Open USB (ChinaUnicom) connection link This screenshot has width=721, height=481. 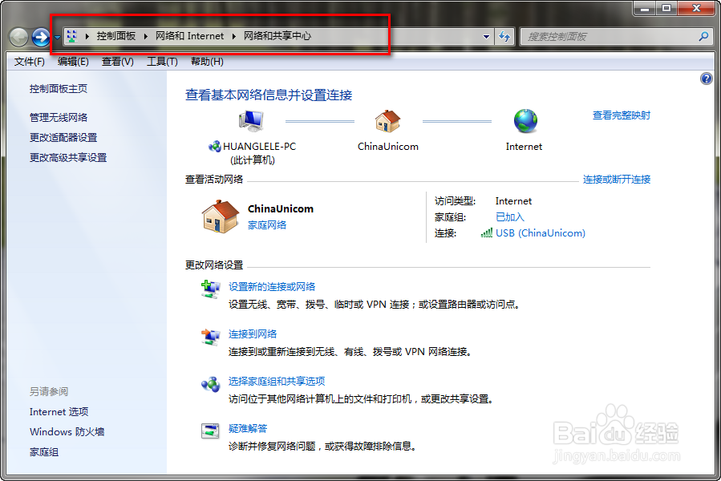pyautogui.click(x=541, y=233)
